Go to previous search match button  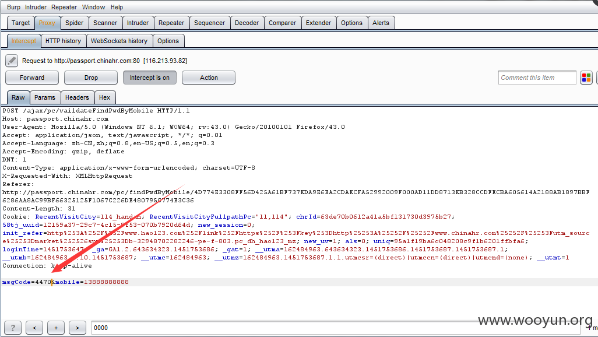[34, 328]
